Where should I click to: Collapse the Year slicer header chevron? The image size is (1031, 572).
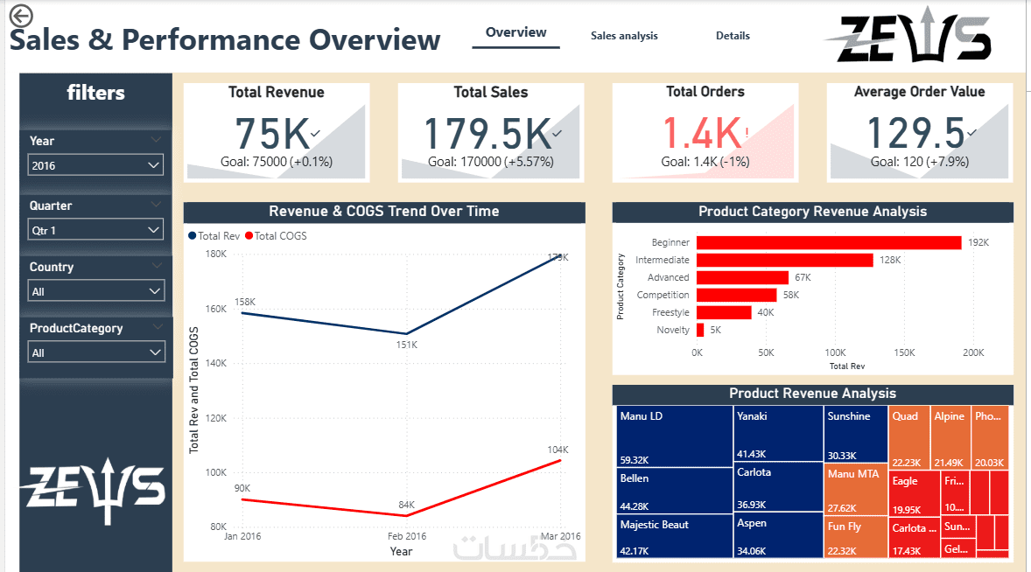click(157, 140)
